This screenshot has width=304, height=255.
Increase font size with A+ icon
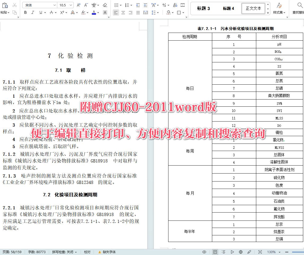pos(79,5)
